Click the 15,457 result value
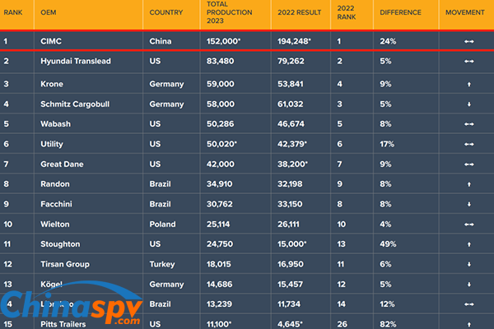The image size is (494, 329). point(290,285)
